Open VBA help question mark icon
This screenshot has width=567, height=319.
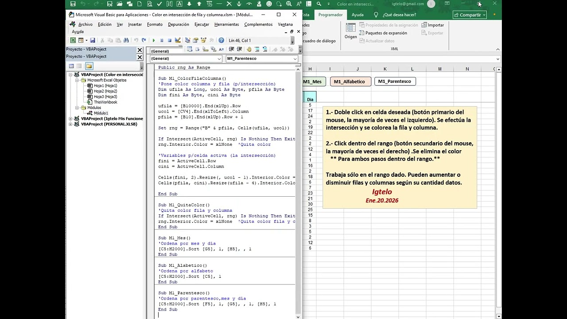[x=221, y=40]
